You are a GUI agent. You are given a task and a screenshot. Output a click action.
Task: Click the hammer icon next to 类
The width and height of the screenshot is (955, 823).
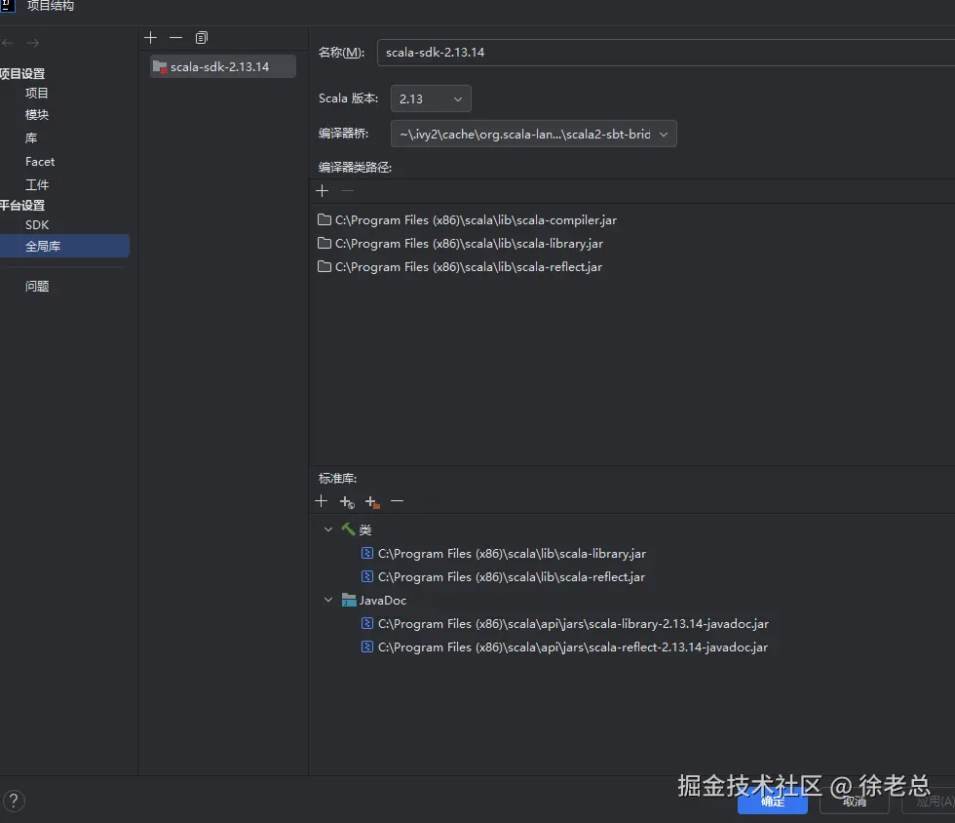click(x=349, y=529)
